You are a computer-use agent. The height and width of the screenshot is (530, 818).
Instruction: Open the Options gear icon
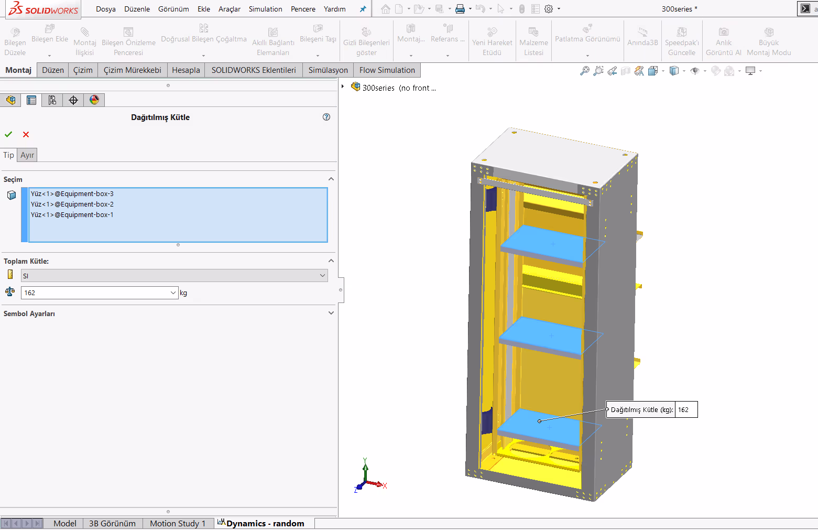click(x=549, y=9)
